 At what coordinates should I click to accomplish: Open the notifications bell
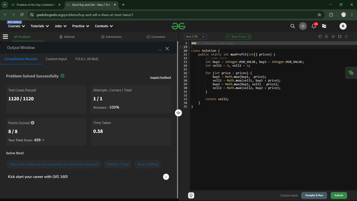point(314,26)
